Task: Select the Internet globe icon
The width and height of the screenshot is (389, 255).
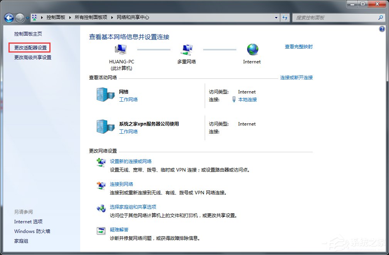Action: pos(252,48)
